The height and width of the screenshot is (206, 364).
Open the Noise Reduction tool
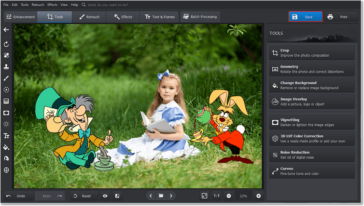pyautogui.click(x=312, y=155)
